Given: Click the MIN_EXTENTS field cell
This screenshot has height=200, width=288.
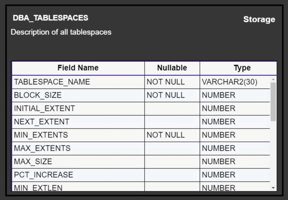Looking at the screenshot, I should [x=78, y=135].
